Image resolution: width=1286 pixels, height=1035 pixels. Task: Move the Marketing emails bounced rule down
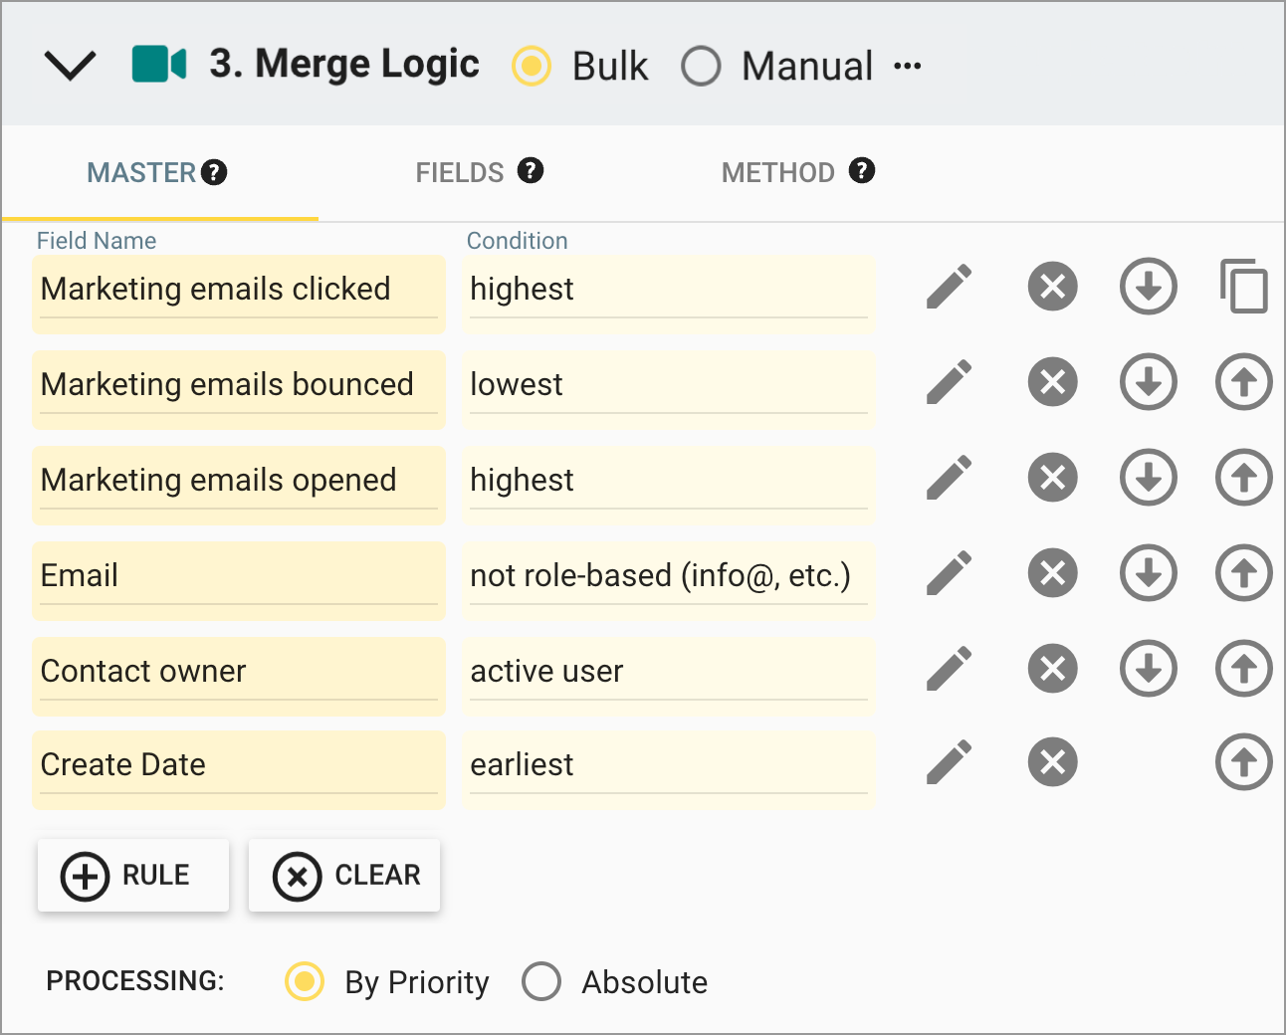click(1148, 382)
